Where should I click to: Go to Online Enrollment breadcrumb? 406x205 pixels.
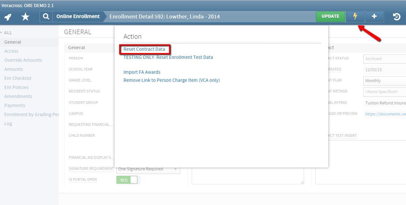78,16
